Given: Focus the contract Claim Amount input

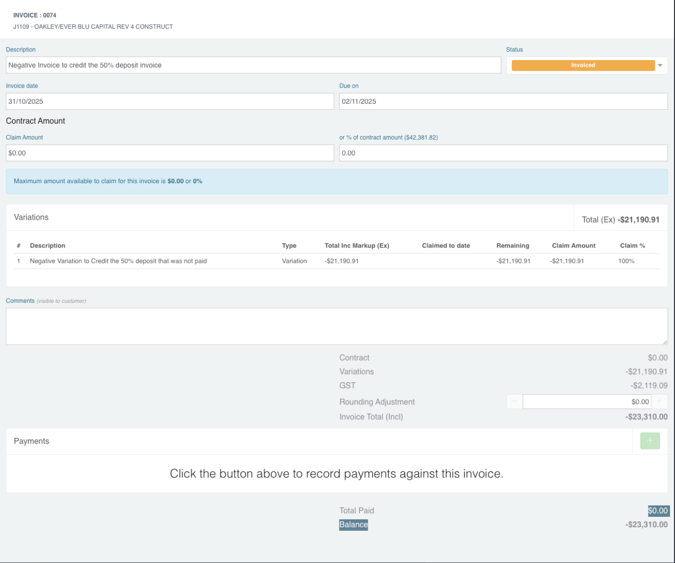Looking at the screenshot, I should (170, 153).
